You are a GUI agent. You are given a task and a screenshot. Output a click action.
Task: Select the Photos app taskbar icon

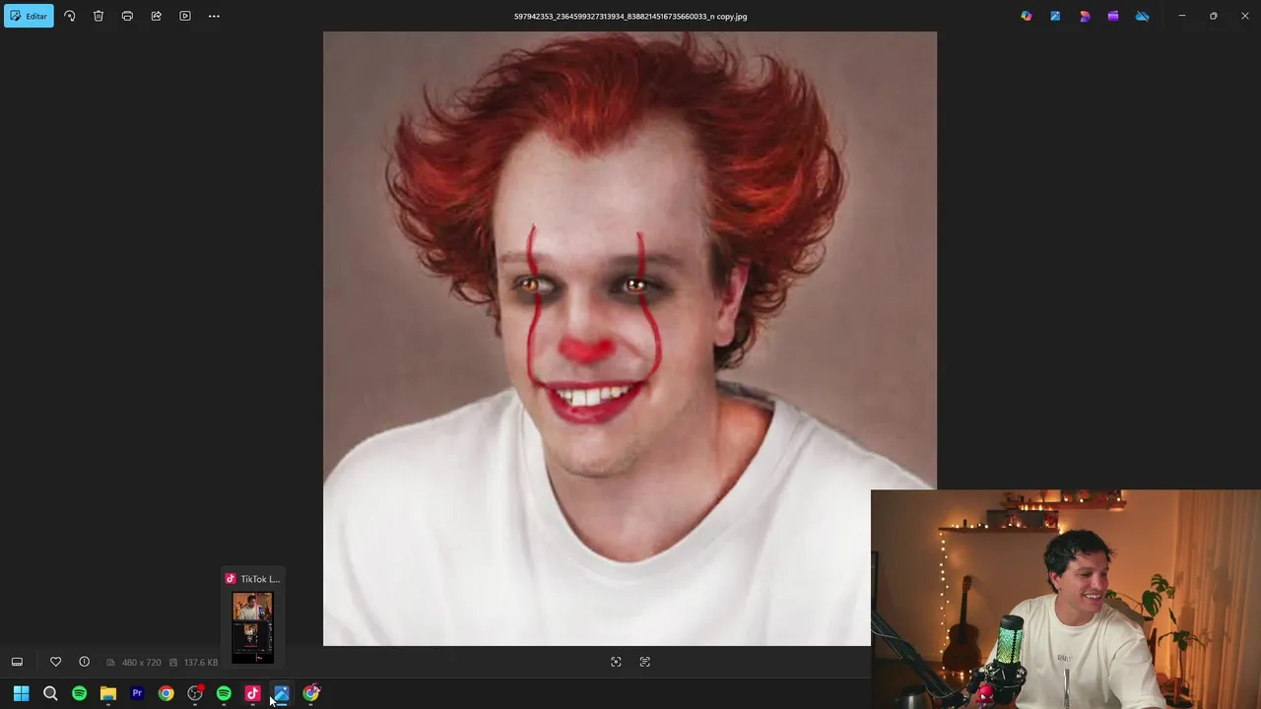pos(282,693)
